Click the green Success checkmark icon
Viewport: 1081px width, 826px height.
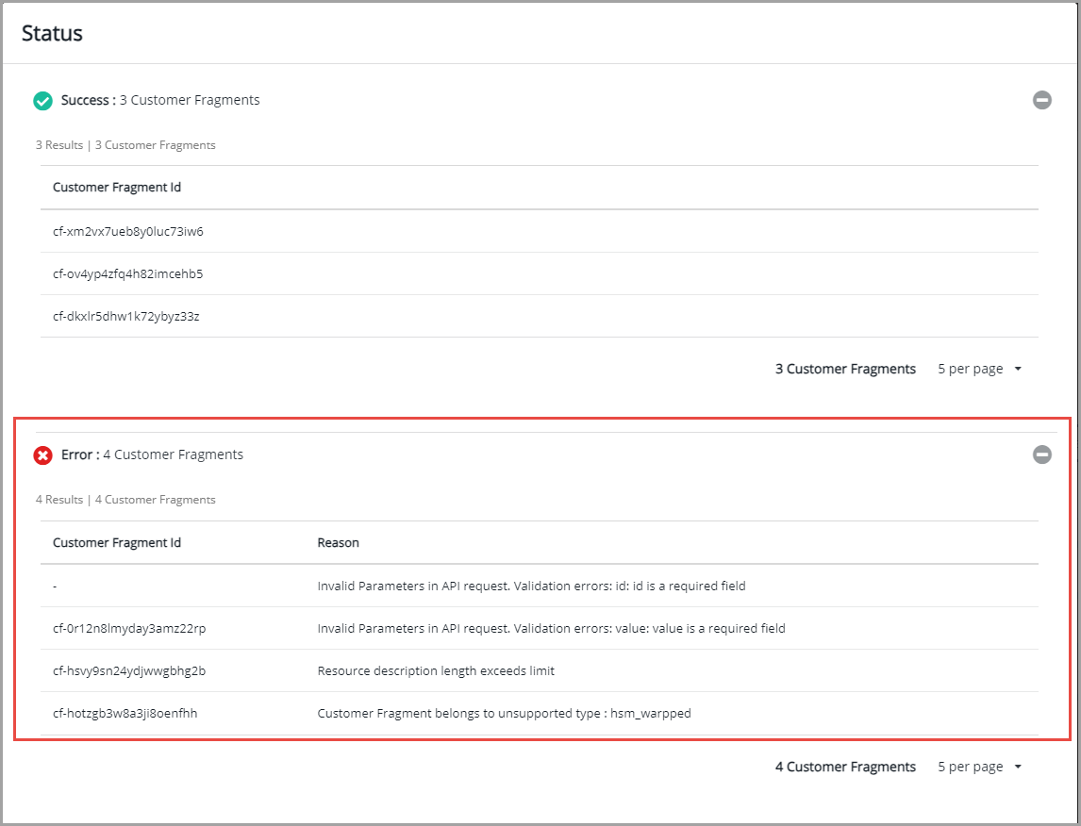[42, 101]
